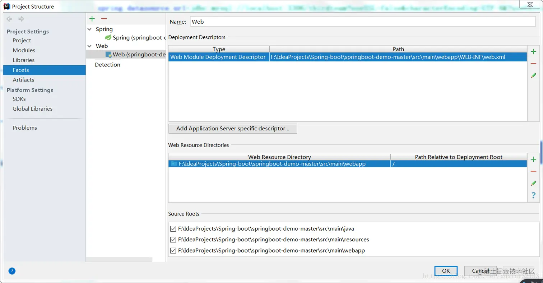Click the IntelliJ icon in the title bar
This screenshot has height=283, width=543.
8,6
